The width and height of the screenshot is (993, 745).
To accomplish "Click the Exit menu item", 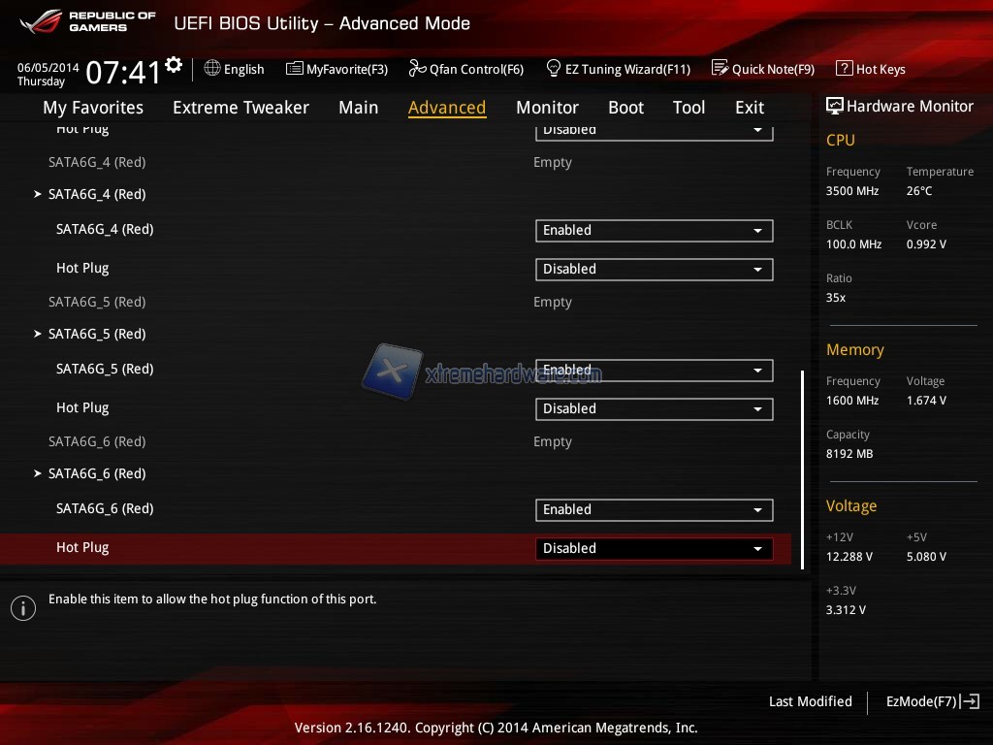I will [749, 108].
